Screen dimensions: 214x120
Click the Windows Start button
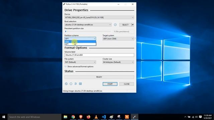point(4,117)
